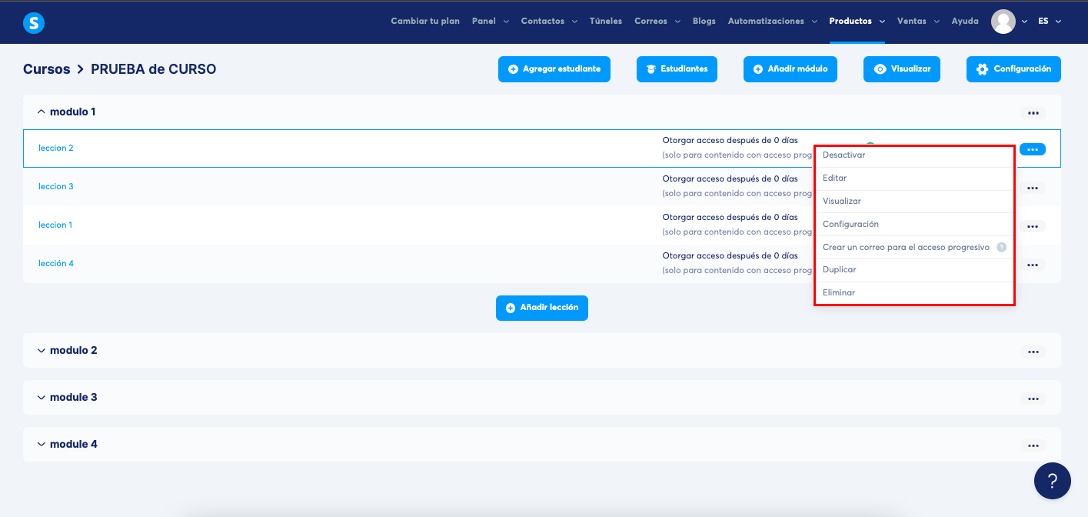
Task: Click the Visualizar button with eye icon
Action: (901, 69)
